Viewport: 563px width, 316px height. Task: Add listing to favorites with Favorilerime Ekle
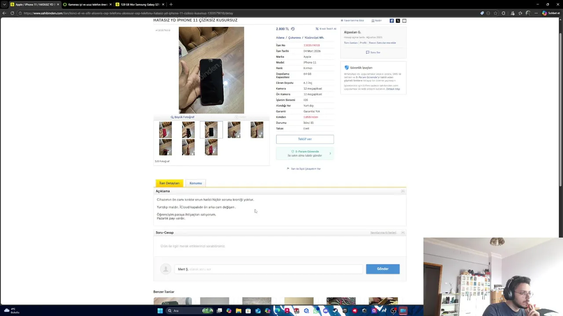352,21
